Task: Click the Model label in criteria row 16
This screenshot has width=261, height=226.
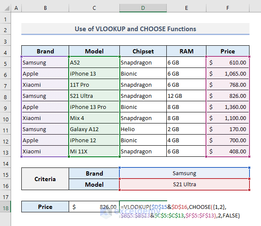Action: [x=94, y=185]
